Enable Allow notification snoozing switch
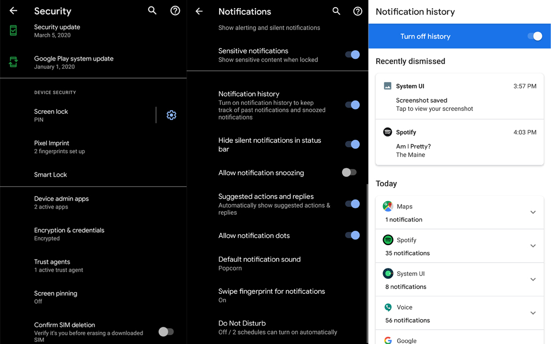The width and height of the screenshot is (551, 344). tap(349, 172)
